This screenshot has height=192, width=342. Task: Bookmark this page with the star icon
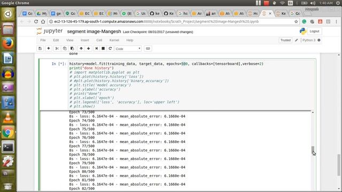pyautogui.click(x=296, y=21)
